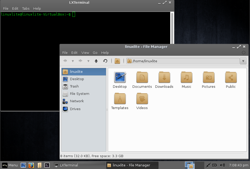Screen dimensions: 250x169
Task: Maximize the LXTerminal window
Action: pos(165,3)
